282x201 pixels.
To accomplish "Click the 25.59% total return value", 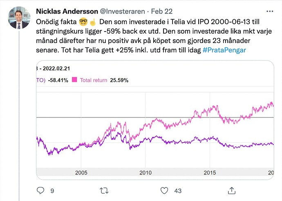I will (x=119, y=80).
